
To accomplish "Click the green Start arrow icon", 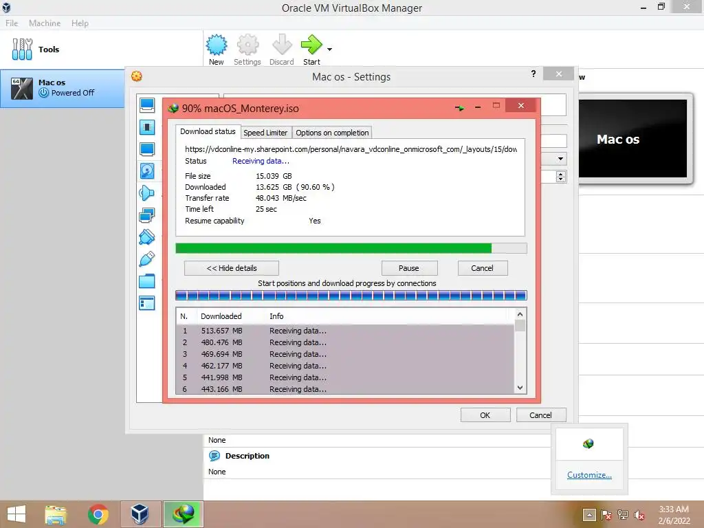I will [x=311, y=45].
